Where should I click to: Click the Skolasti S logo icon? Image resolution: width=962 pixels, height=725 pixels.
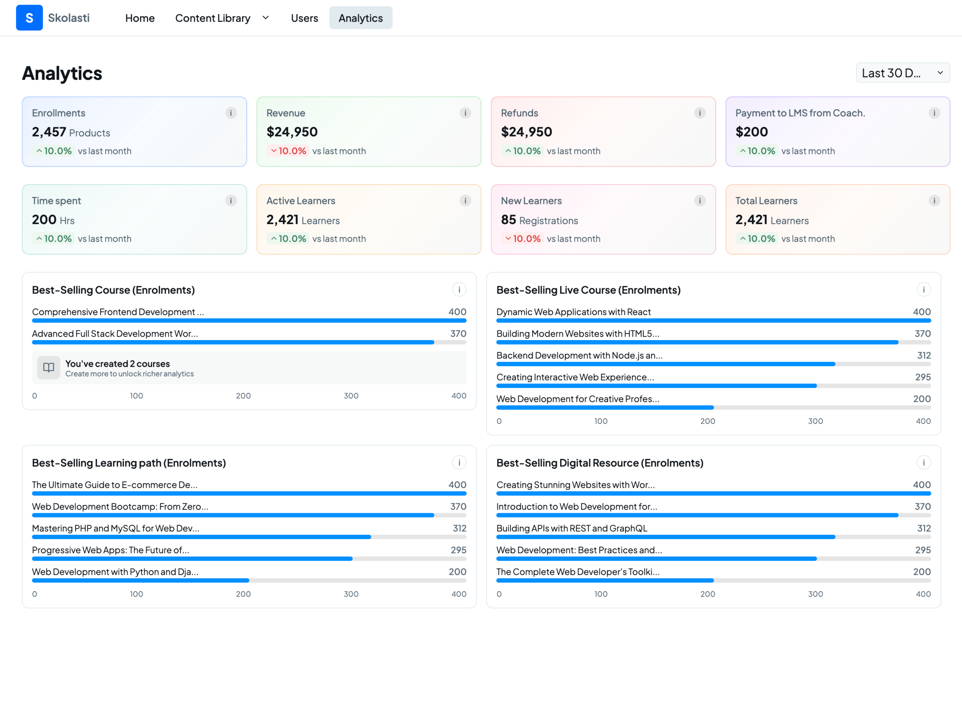coord(29,18)
